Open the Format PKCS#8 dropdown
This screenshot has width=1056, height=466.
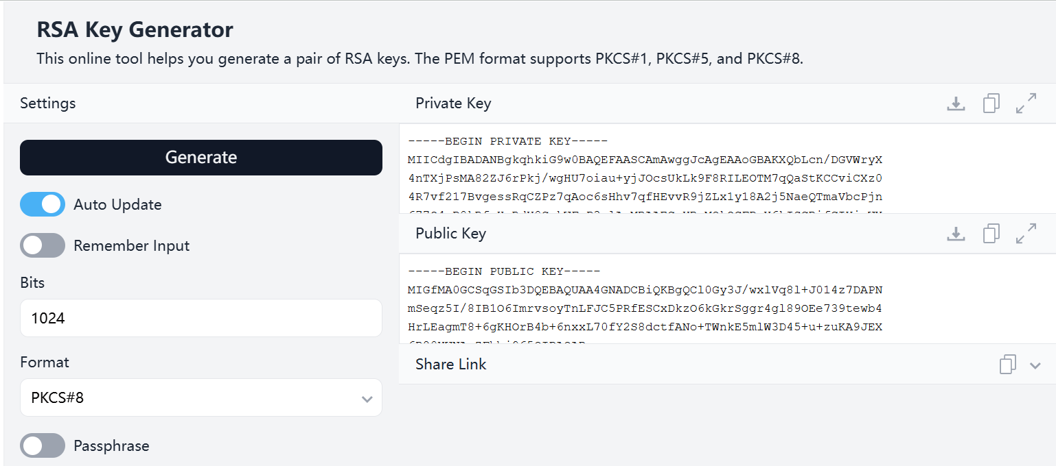point(201,397)
